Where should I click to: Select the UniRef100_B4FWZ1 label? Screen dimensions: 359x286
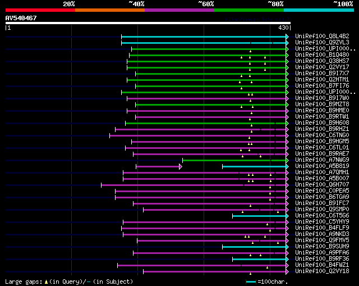click(x=322, y=265)
